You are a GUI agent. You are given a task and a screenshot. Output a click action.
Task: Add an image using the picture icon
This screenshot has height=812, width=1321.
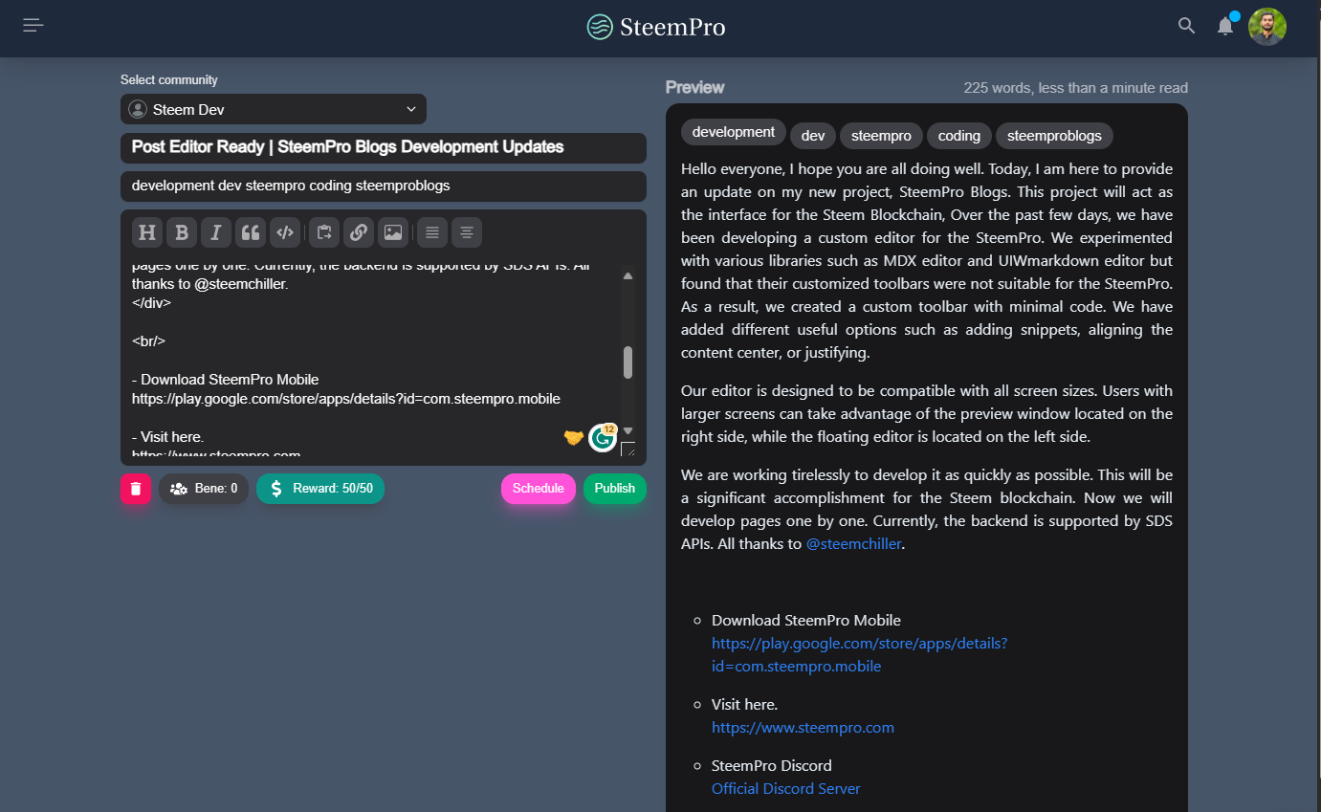(x=392, y=232)
